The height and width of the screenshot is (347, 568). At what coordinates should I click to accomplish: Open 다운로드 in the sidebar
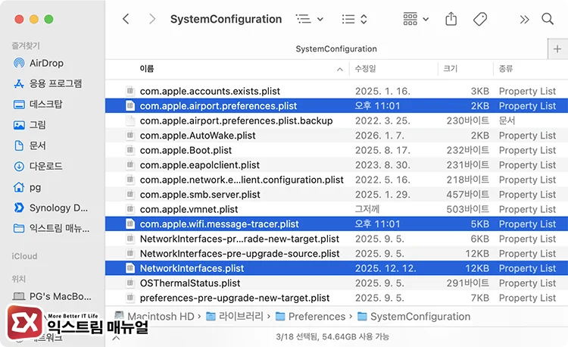pos(38,166)
